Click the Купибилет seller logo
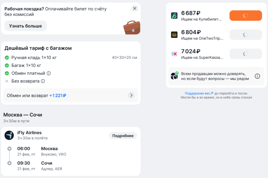The image size is (268, 178). [x=174, y=16]
